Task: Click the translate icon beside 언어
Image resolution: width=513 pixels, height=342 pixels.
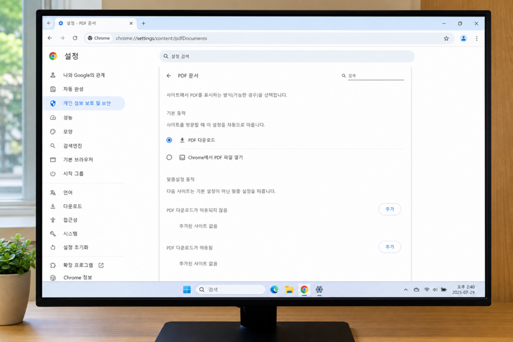Action: pos(53,193)
